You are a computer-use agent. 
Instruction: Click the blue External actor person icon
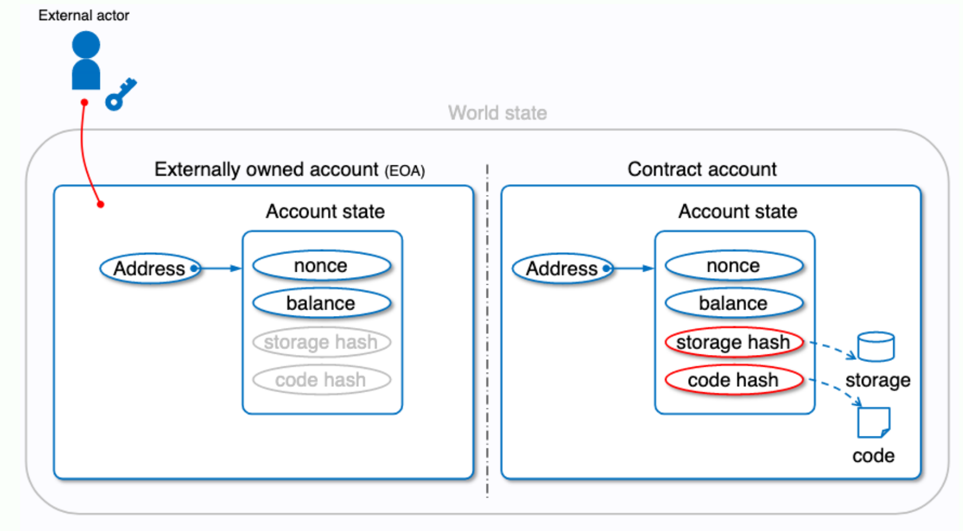[x=86, y=61]
